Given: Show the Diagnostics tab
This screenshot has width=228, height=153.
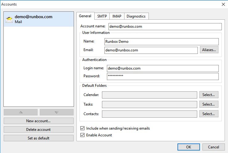Looking at the screenshot, I should (136, 16).
